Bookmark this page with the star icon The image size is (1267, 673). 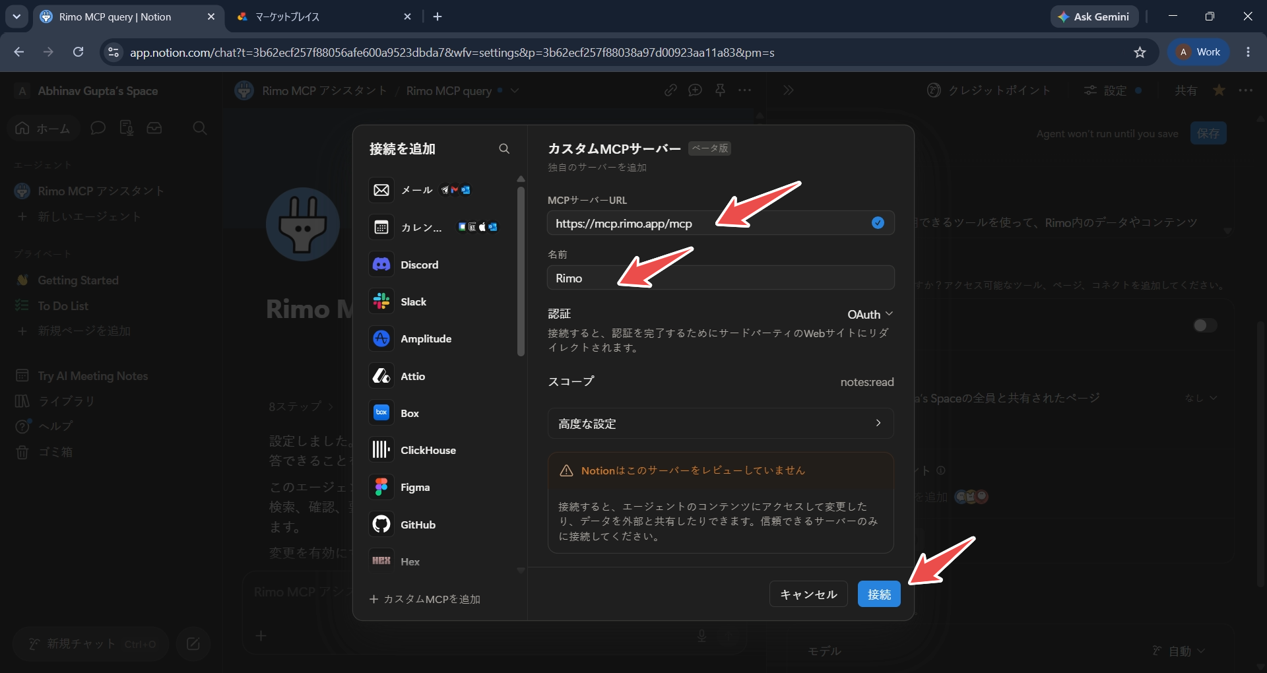[x=1140, y=52]
